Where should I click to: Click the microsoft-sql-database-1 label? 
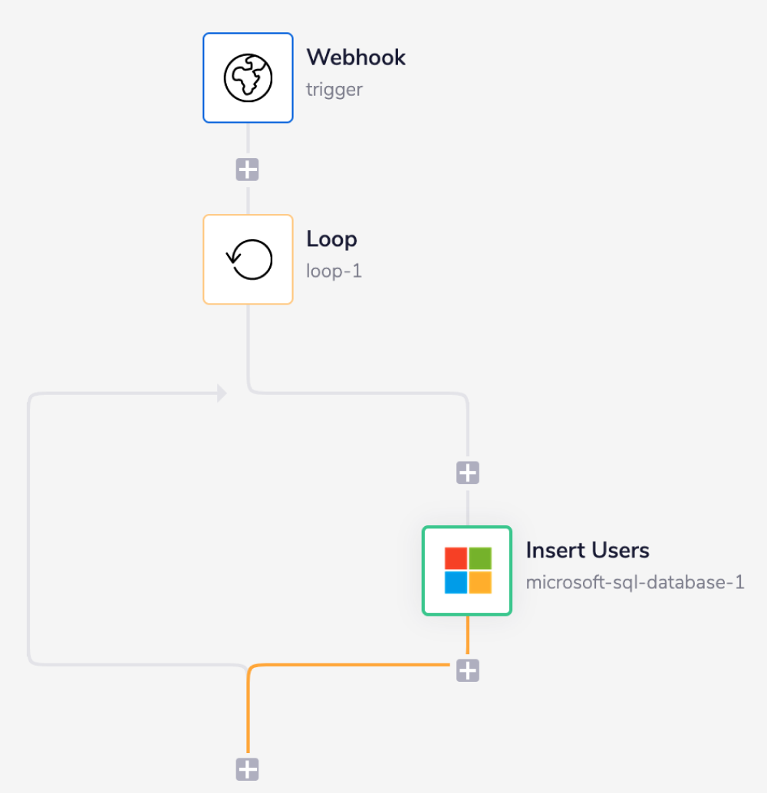[634, 583]
